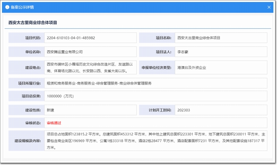Click the 项目总投资 field showing 1000000 (万元)
The width and height of the screenshot is (277, 165).
(x=155, y=96)
